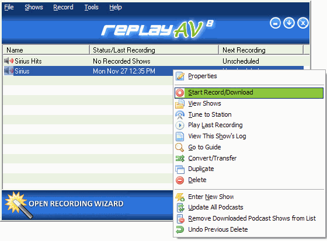The image size is (327, 241).
Task: Select the Sirius show name
Action: coord(22,71)
